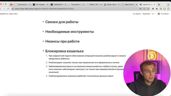This screenshot has height=96, width=171.
Task: Expand the Связки для работы toggle
Action: coord(43,22)
